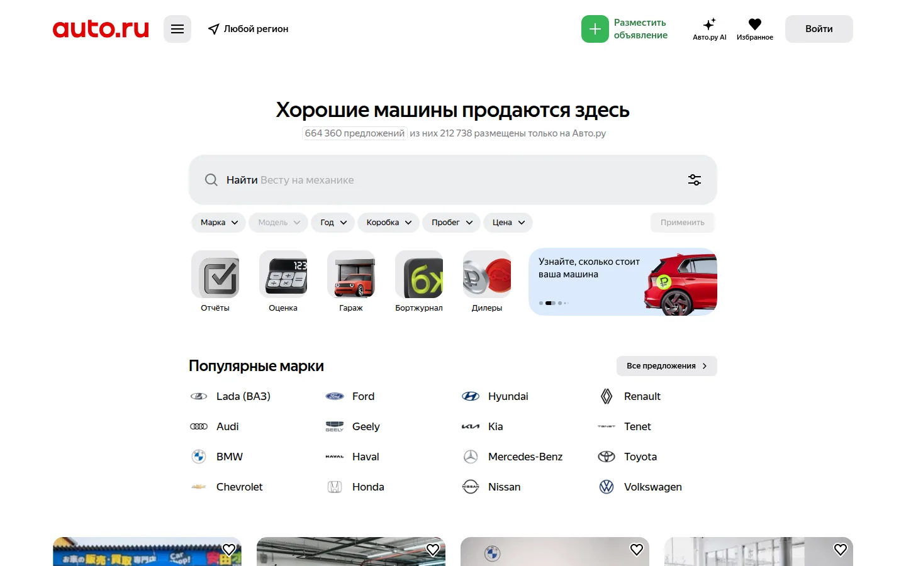
Task: Favorite the first listing card with Japanese signage
Action: [x=229, y=550]
